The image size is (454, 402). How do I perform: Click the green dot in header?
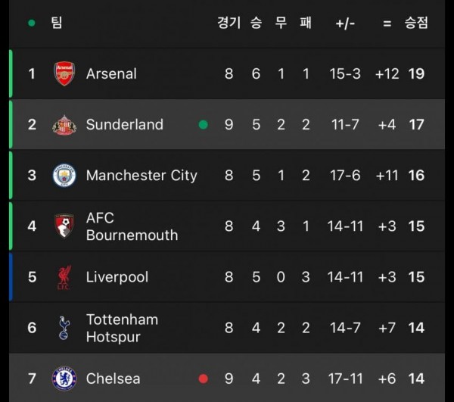[31, 23]
